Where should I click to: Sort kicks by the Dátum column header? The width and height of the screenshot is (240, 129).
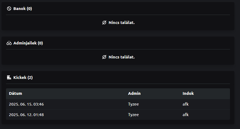(x=15, y=93)
